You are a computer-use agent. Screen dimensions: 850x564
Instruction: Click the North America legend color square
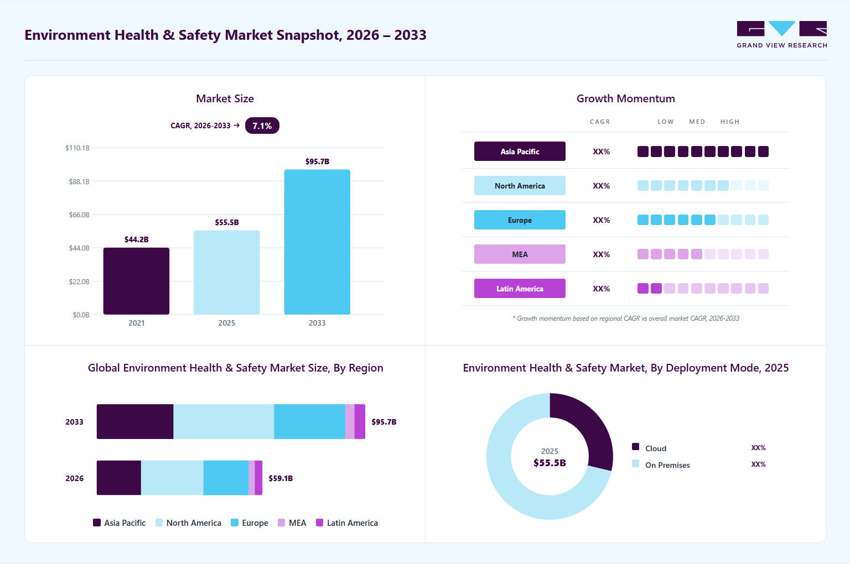pyautogui.click(x=159, y=523)
